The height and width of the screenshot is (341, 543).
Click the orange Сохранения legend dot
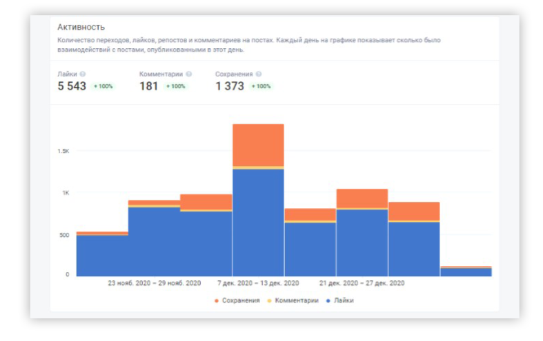click(217, 300)
